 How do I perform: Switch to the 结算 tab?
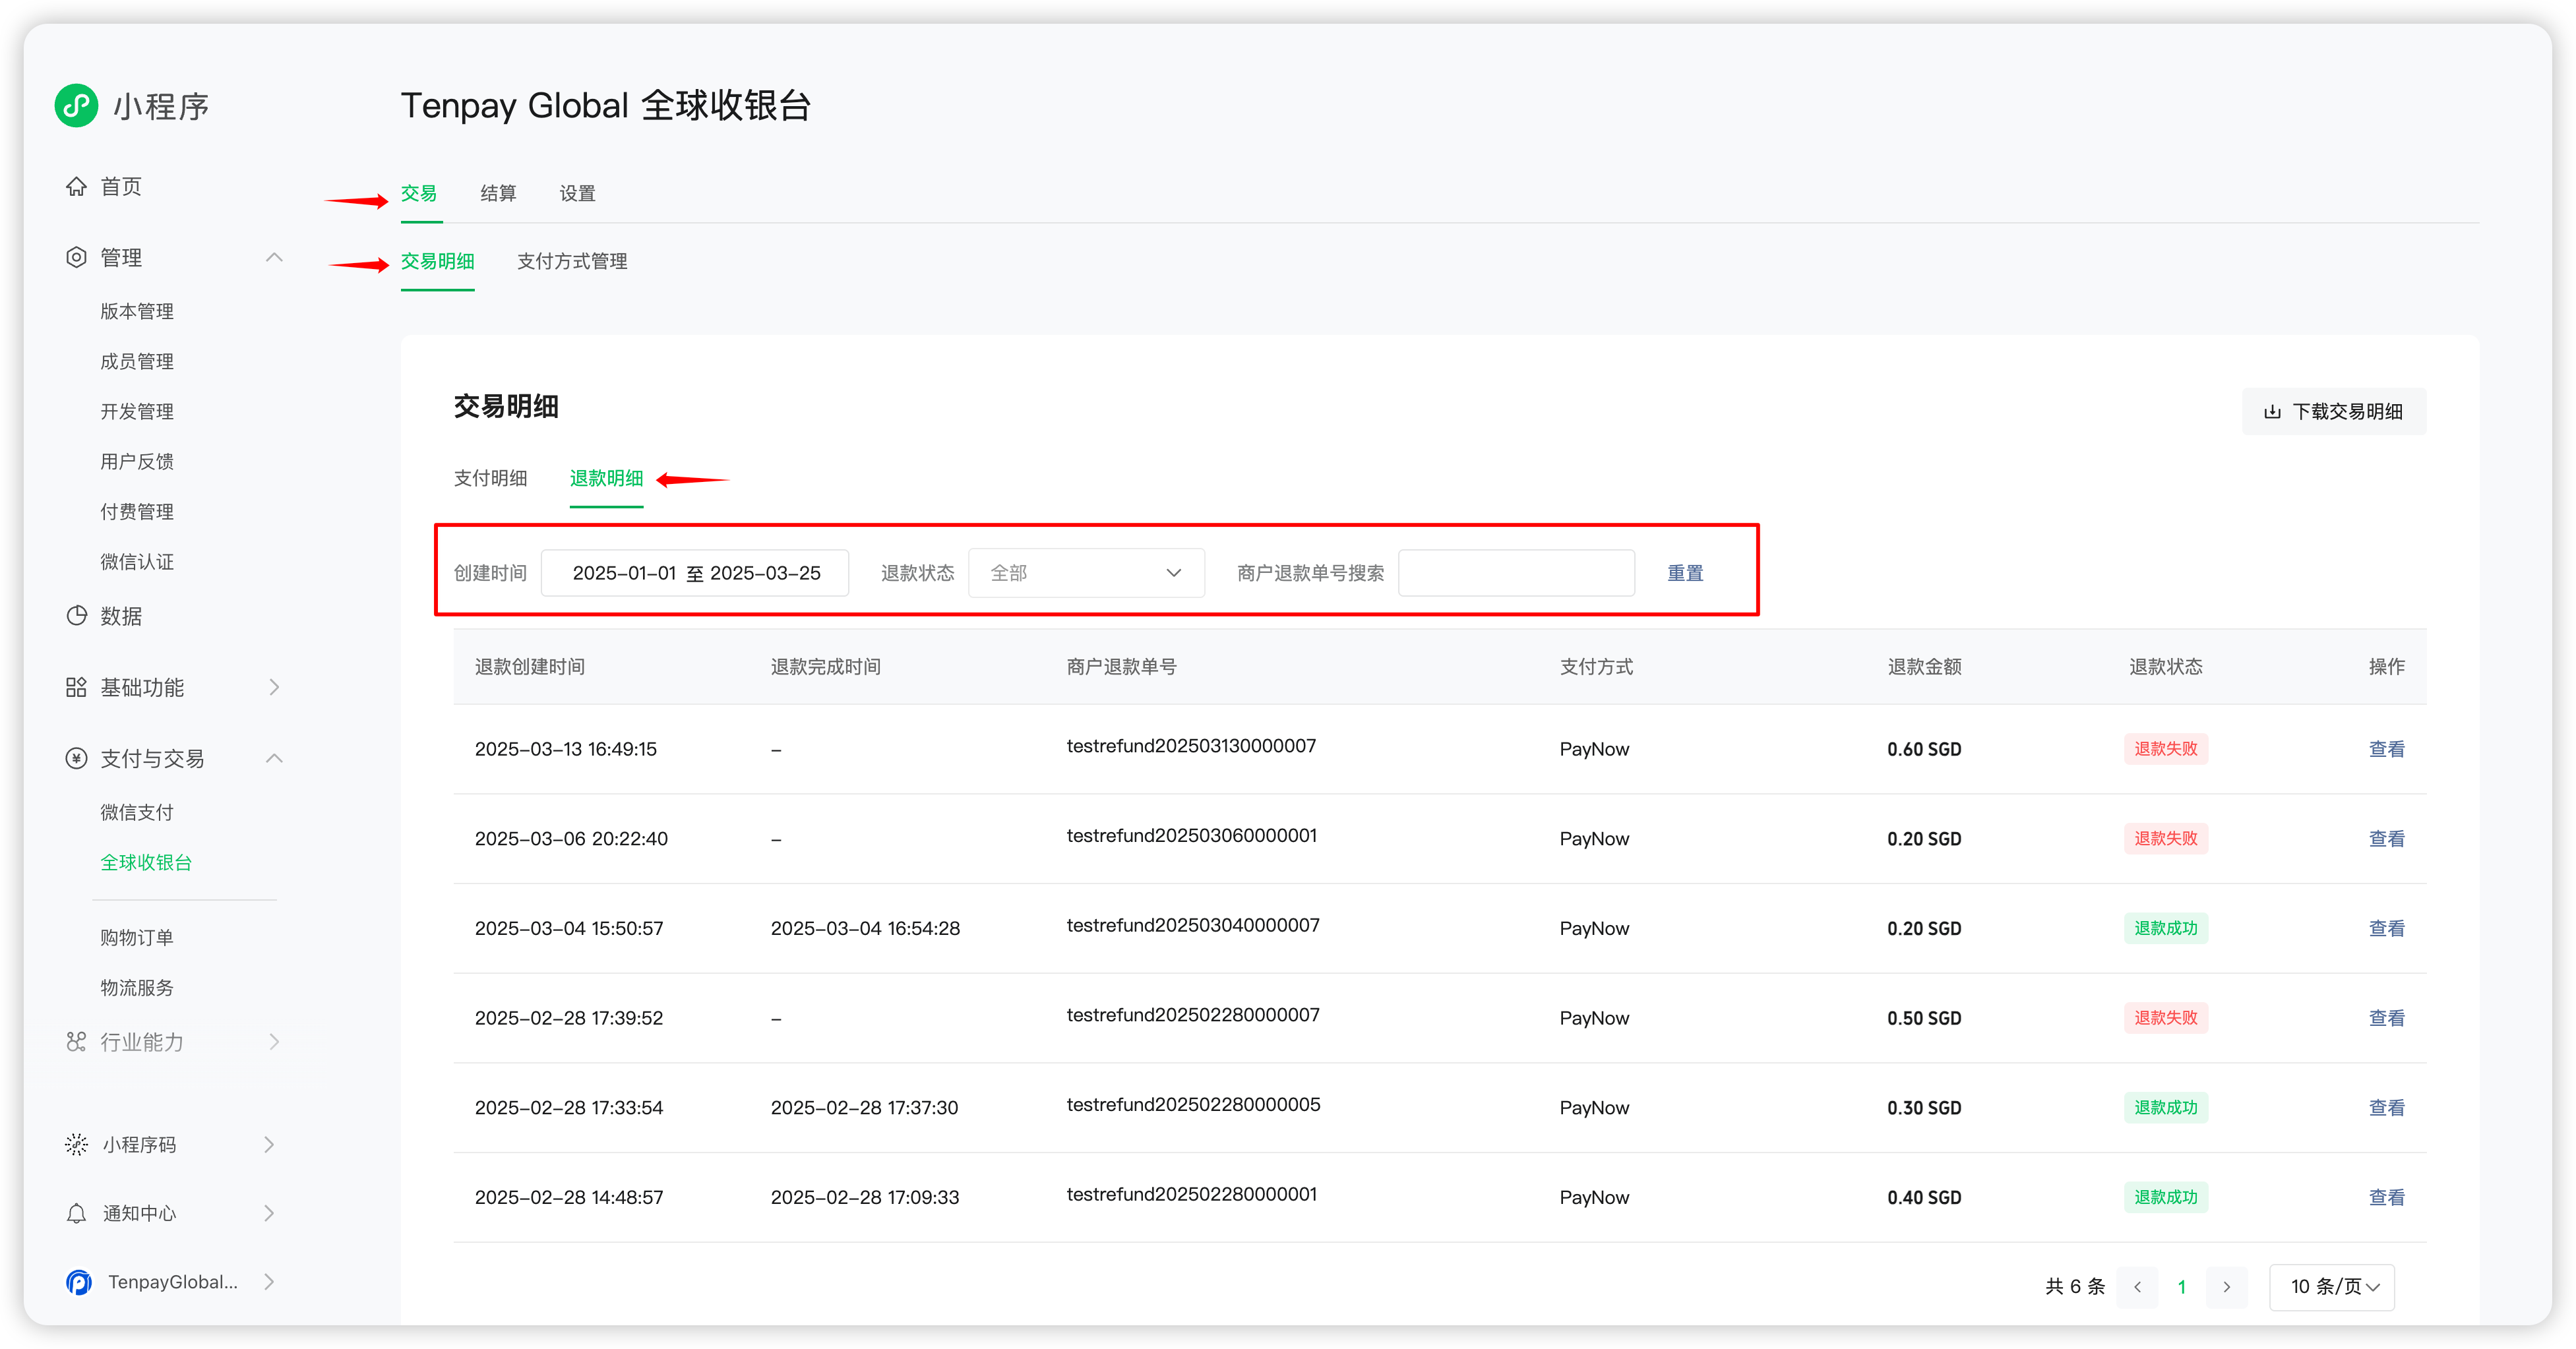[x=498, y=194]
